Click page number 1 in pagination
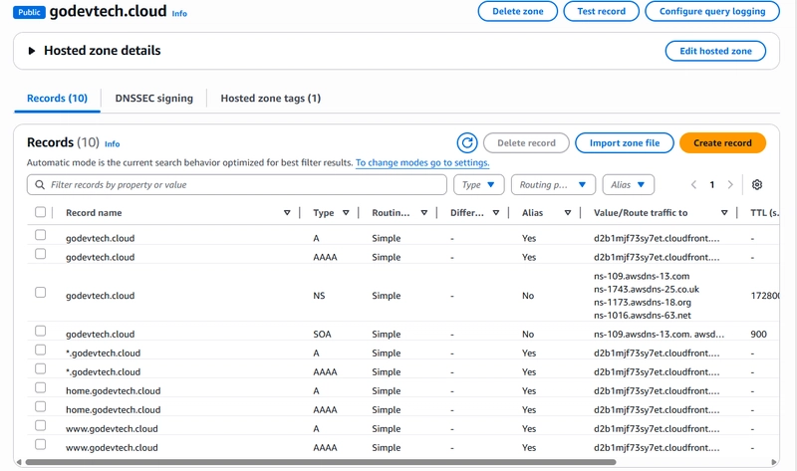 (x=712, y=185)
